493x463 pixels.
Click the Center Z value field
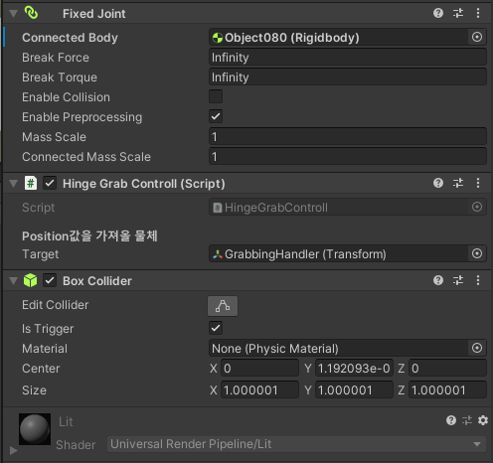pos(447,369)
